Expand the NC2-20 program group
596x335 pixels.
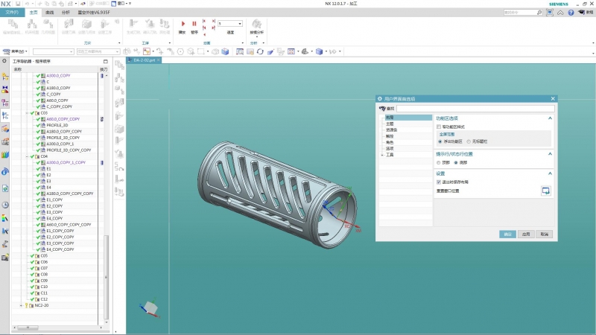(x=22, y=305)
